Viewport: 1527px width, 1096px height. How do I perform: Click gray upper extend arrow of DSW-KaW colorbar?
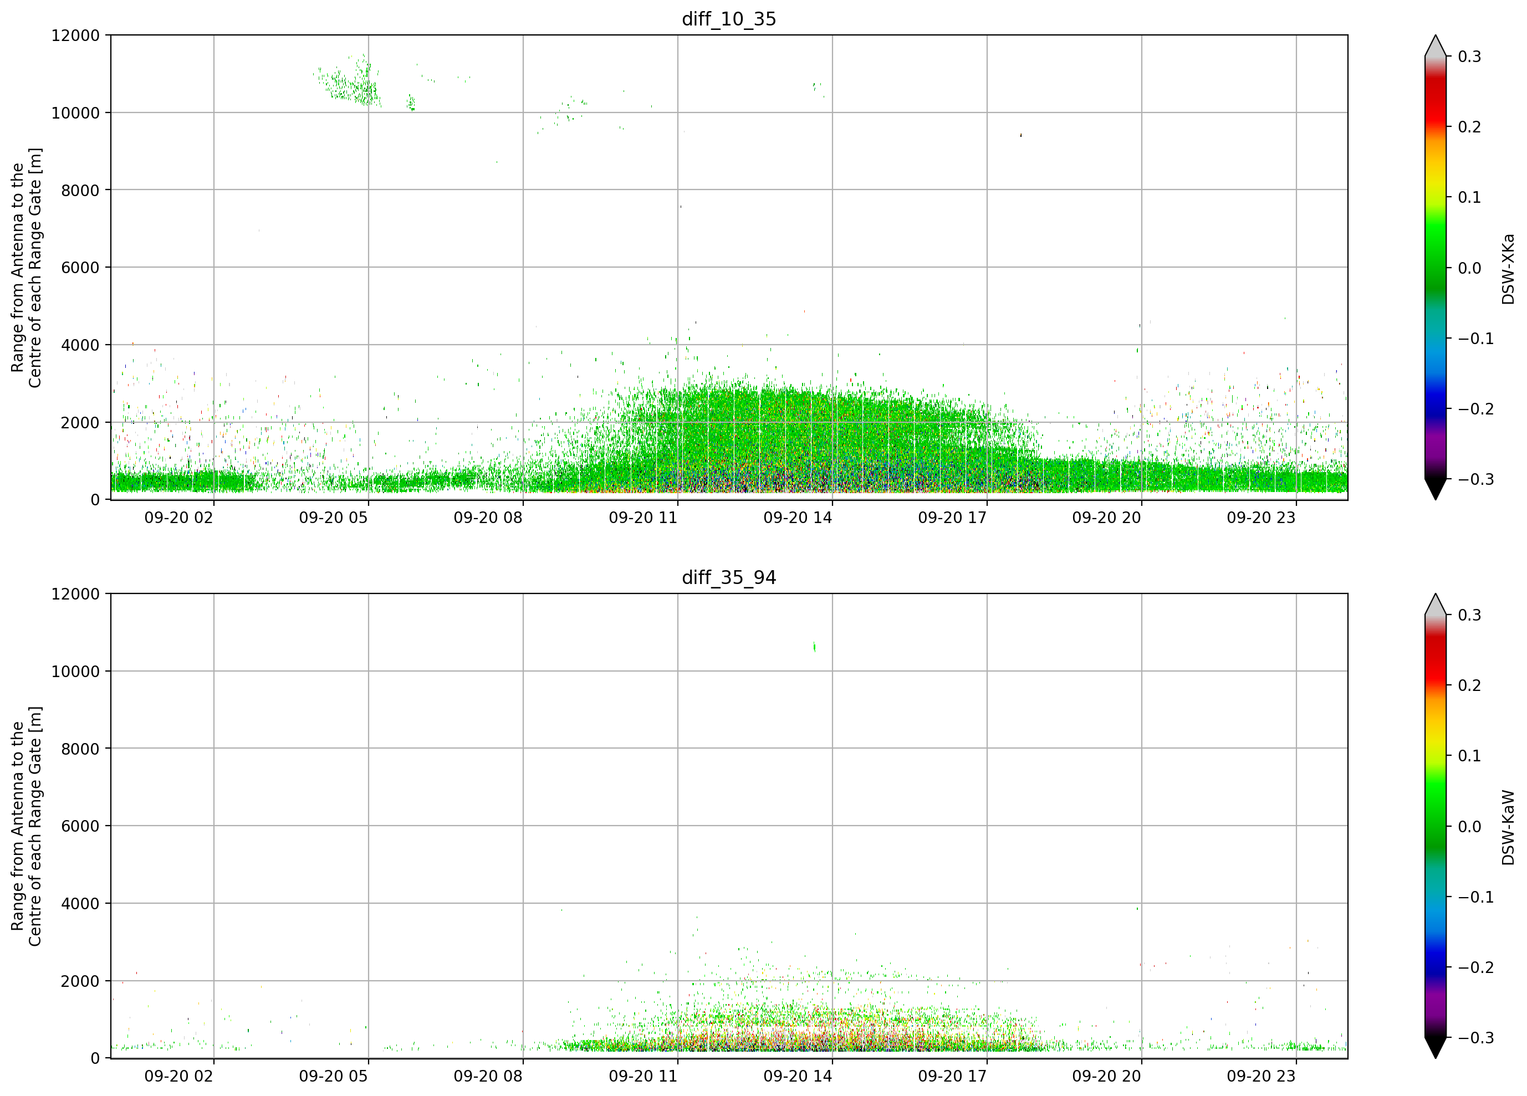point(1436,606)
